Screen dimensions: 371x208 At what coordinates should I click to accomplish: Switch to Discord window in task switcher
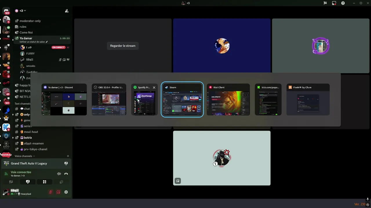(64, 99)
